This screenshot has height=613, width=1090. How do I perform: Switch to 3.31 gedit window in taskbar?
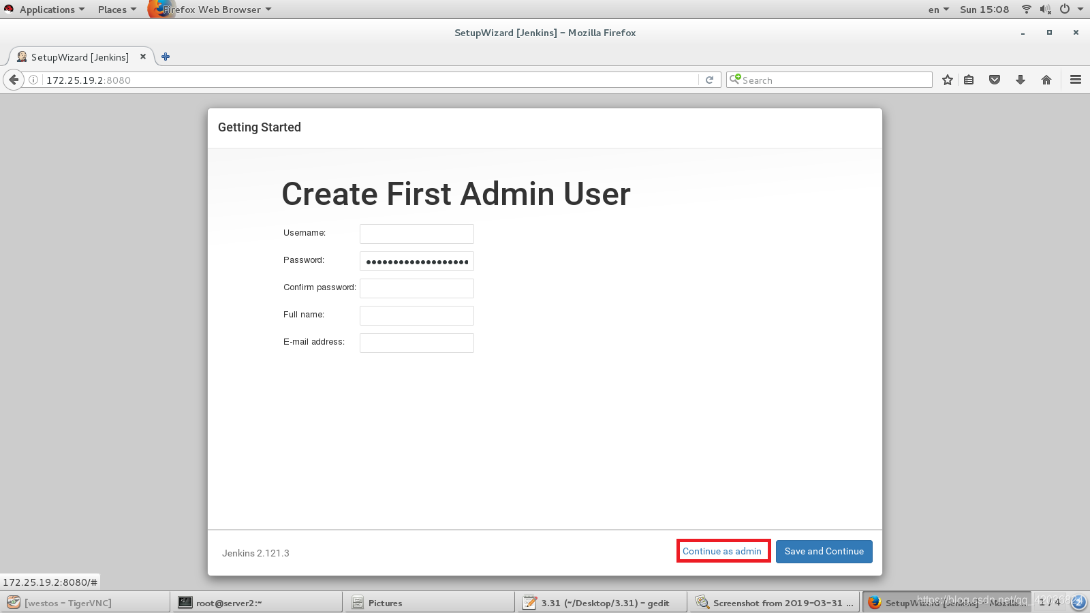pos(602,603)
